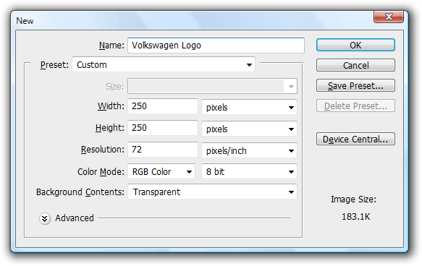This screenshot has width=422, height=266.
Task: Click the Resolution value field showing 72
Action: [163, 150]
